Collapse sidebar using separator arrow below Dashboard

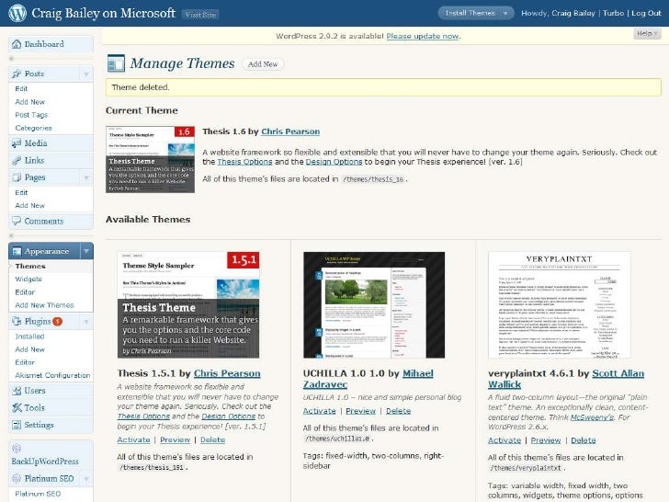coord(11,58)
